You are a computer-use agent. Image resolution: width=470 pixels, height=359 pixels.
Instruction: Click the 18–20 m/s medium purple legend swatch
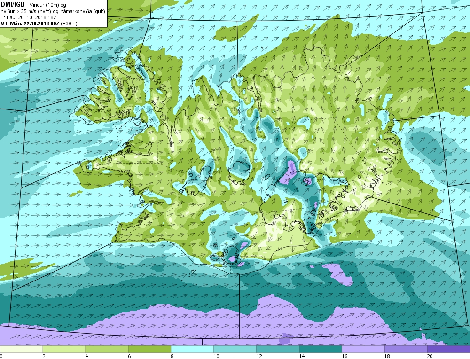(x=406, y=349)
